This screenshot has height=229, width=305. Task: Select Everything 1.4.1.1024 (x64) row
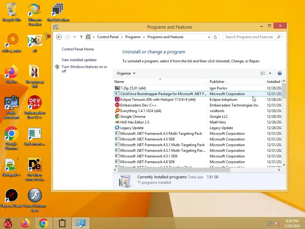point(197,111)
